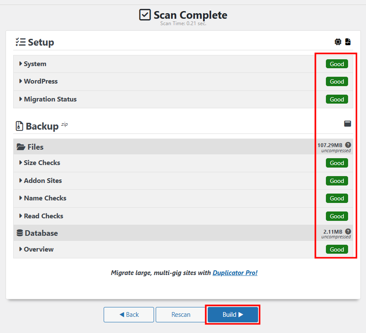Open the scan log file icon
Image resolution: width=366 pixels, height=333 pixels.
tap(348, 42)
